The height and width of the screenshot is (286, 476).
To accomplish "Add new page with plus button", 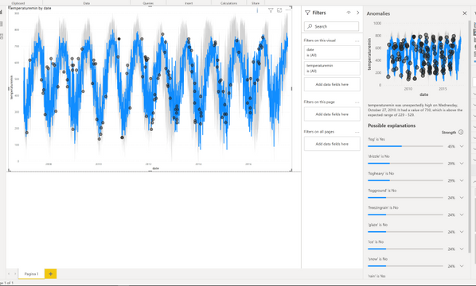I will point(51,273).
